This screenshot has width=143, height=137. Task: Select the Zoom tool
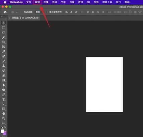4,118
